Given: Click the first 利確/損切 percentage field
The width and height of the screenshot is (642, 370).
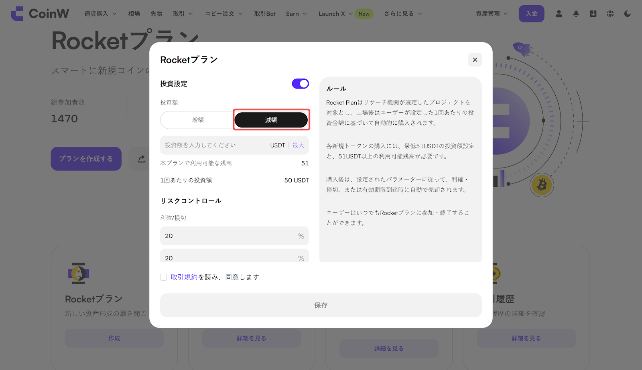Looking at the screenshot, I should click(229, 236).
